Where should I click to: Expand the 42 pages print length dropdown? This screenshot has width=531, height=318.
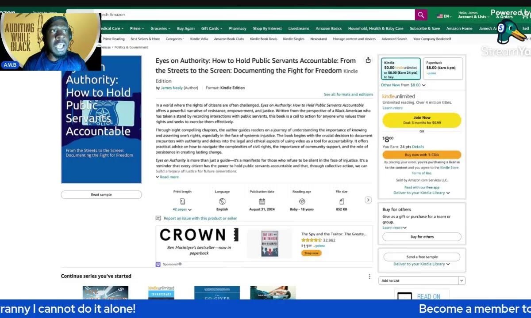[x=182, y=209]
